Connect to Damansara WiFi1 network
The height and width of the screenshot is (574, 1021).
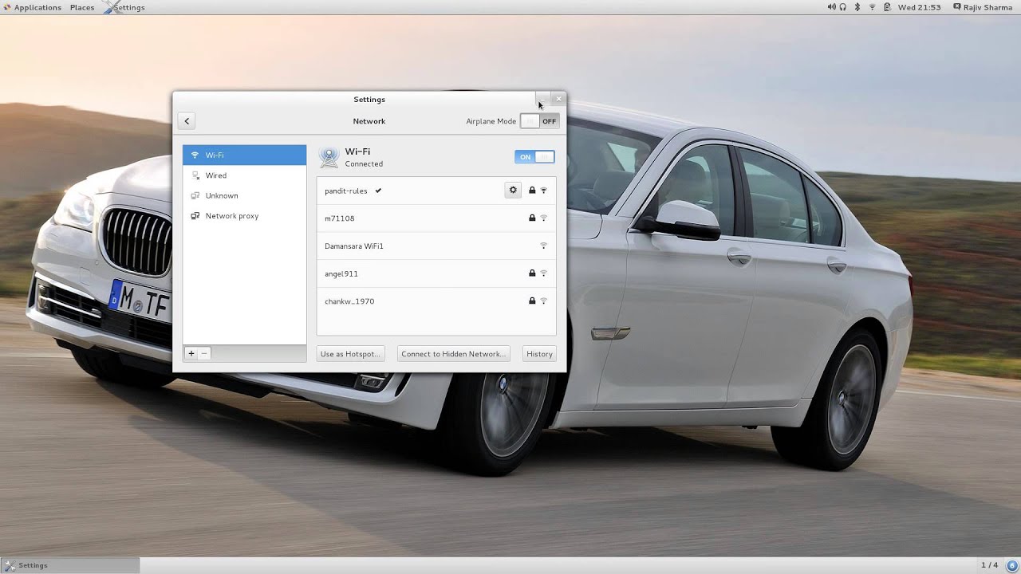coord(436,246)
